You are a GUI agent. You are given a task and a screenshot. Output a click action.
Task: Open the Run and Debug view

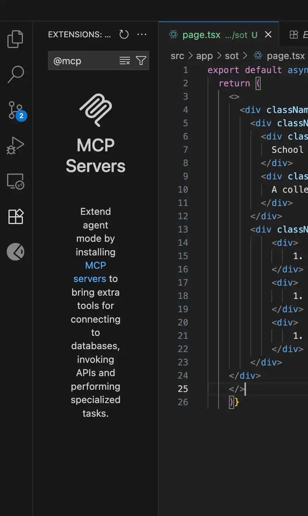point(16,145)
